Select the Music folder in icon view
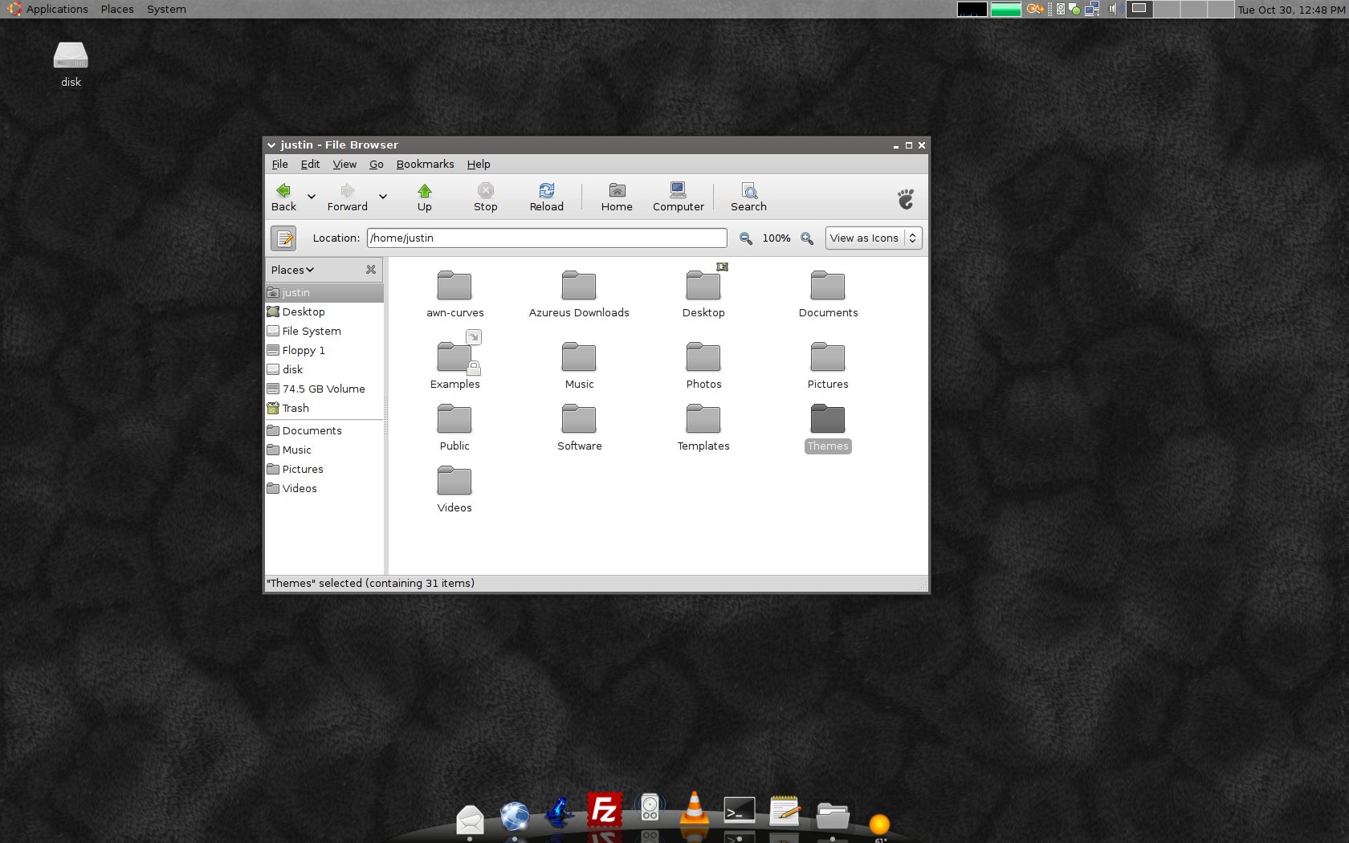This screenshot has height=843, width=1349. tap(579, 365)
